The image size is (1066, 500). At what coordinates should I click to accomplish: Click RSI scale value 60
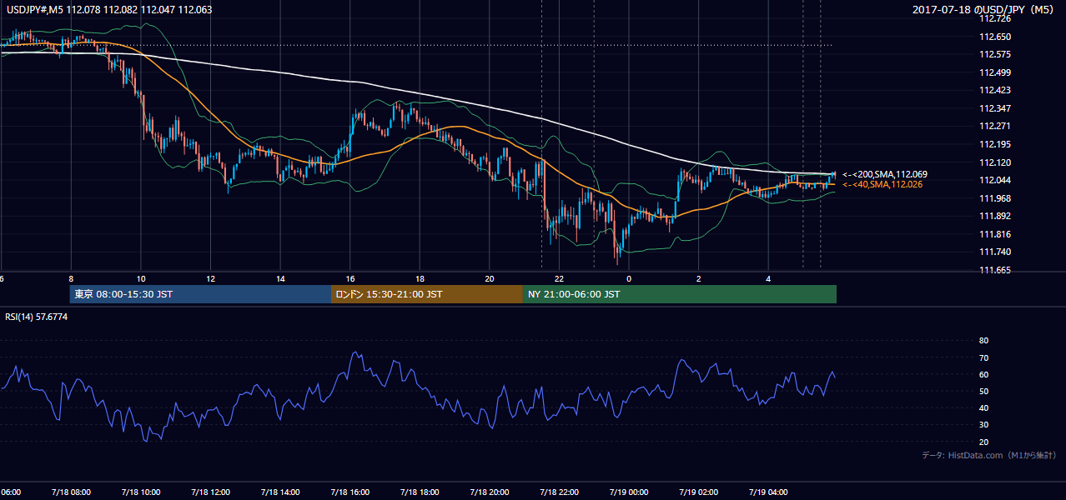tap(983, 374)
